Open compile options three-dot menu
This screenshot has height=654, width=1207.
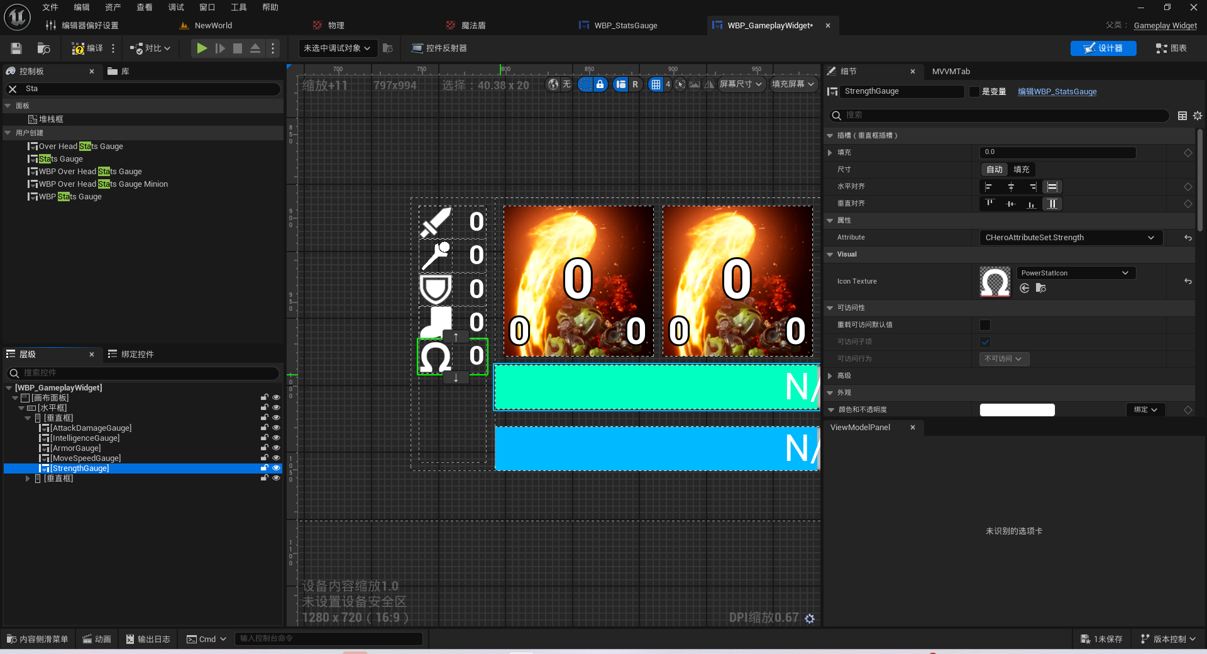(x=113, y=48)
